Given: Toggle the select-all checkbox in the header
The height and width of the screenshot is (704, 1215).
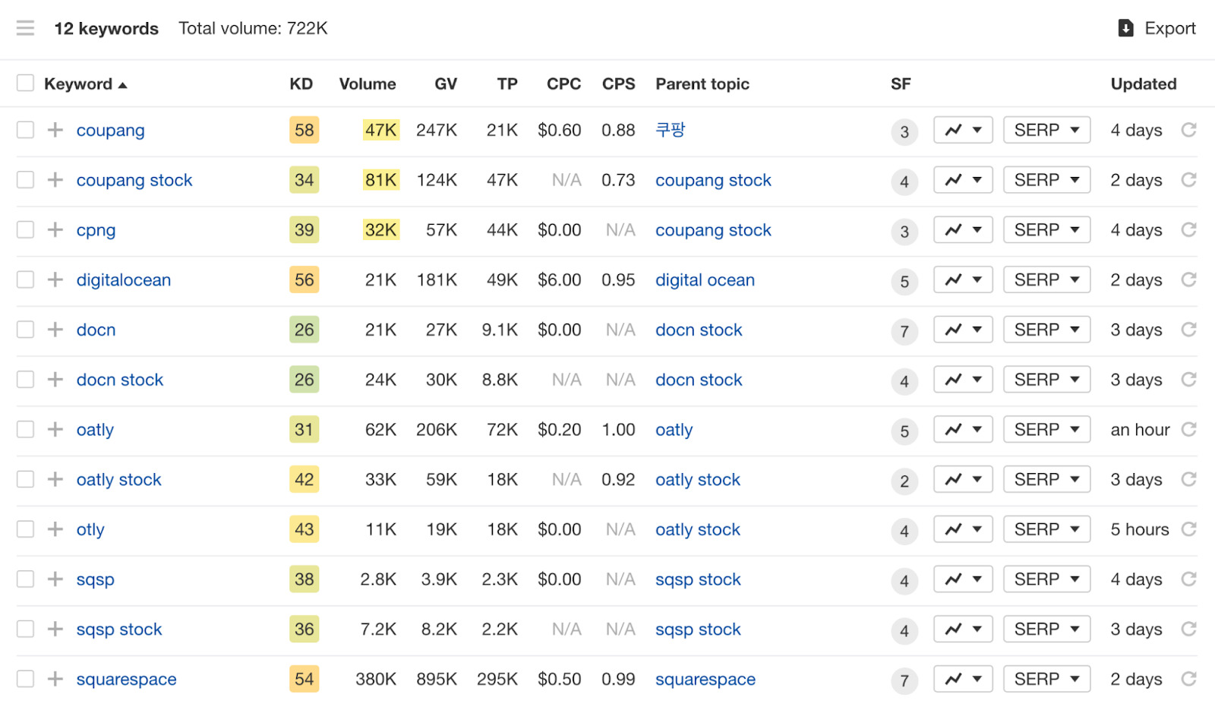Looking at the screenshot, I should click(25, 82).
